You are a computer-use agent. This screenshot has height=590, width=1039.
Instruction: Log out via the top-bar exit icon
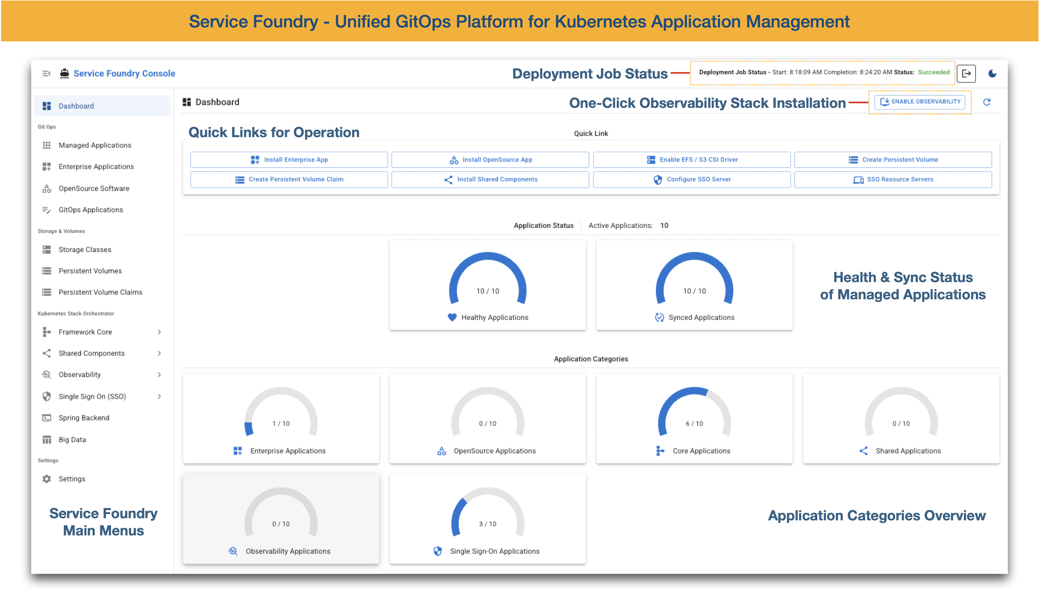coord(967,73)
